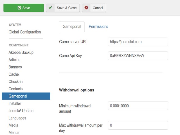
Task: Open Check-in component settings
Action: pyautogui.click(x=15, y=82)
